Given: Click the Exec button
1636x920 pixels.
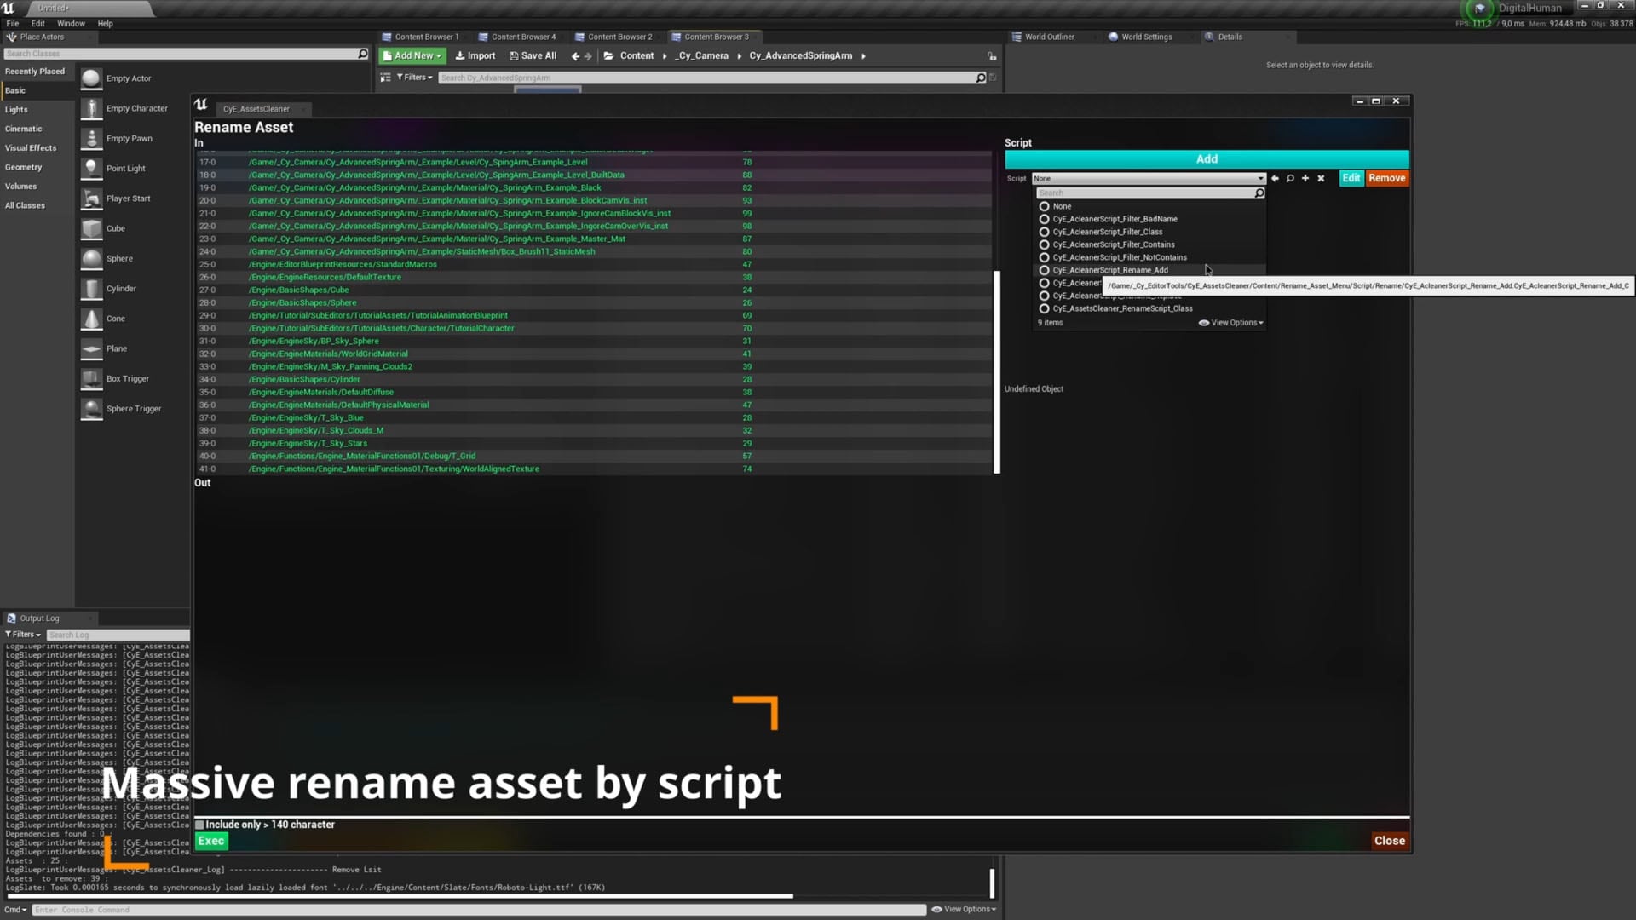Looking at the screenshot, I should pyautogui.click(x=210, y=841).
